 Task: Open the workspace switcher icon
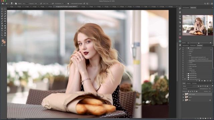tap(208, 4)
